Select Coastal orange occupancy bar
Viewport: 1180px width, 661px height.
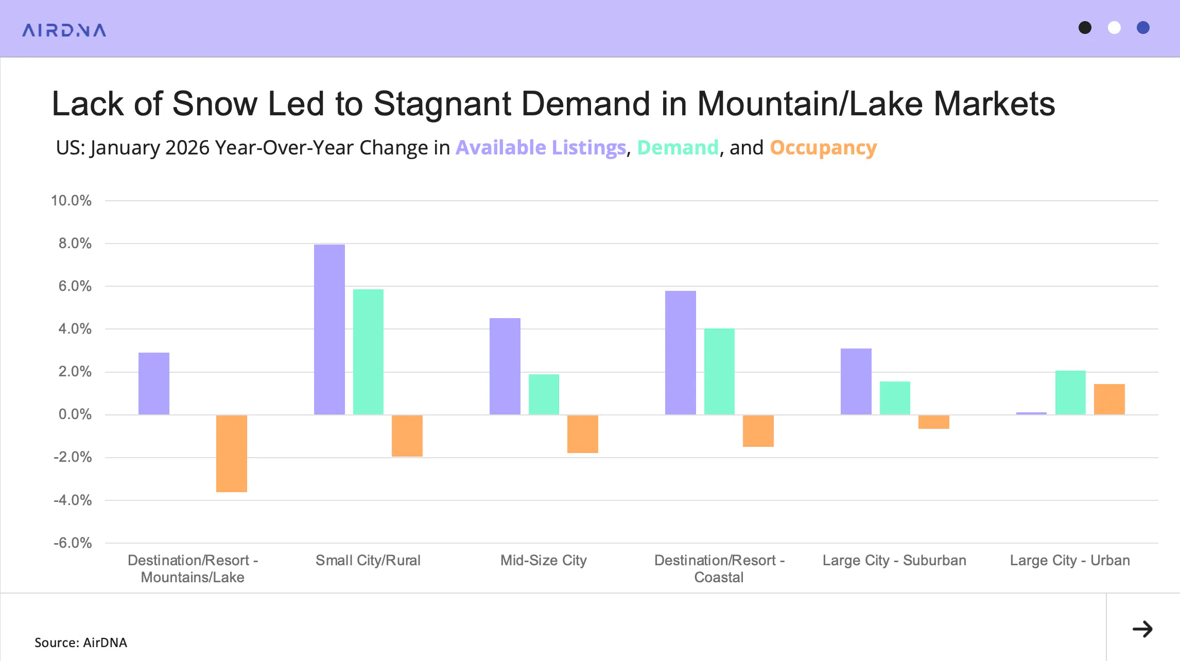click(x=758, y=431)
